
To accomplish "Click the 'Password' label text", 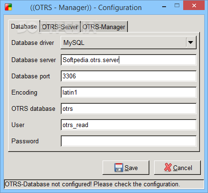I will (x=25, y=141).
